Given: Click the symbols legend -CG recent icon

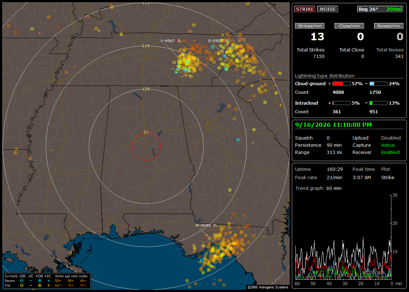Looking at the screenshot, I should pyautogui.click(x=22, y=281).
